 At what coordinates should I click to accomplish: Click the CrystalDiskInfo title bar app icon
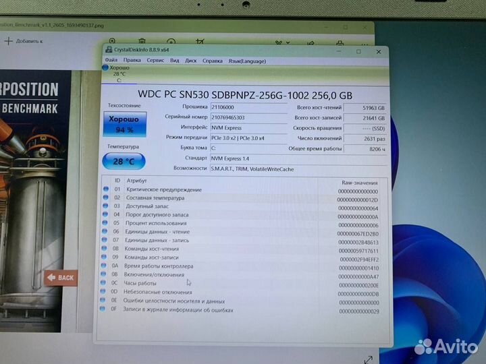[109, 49]
